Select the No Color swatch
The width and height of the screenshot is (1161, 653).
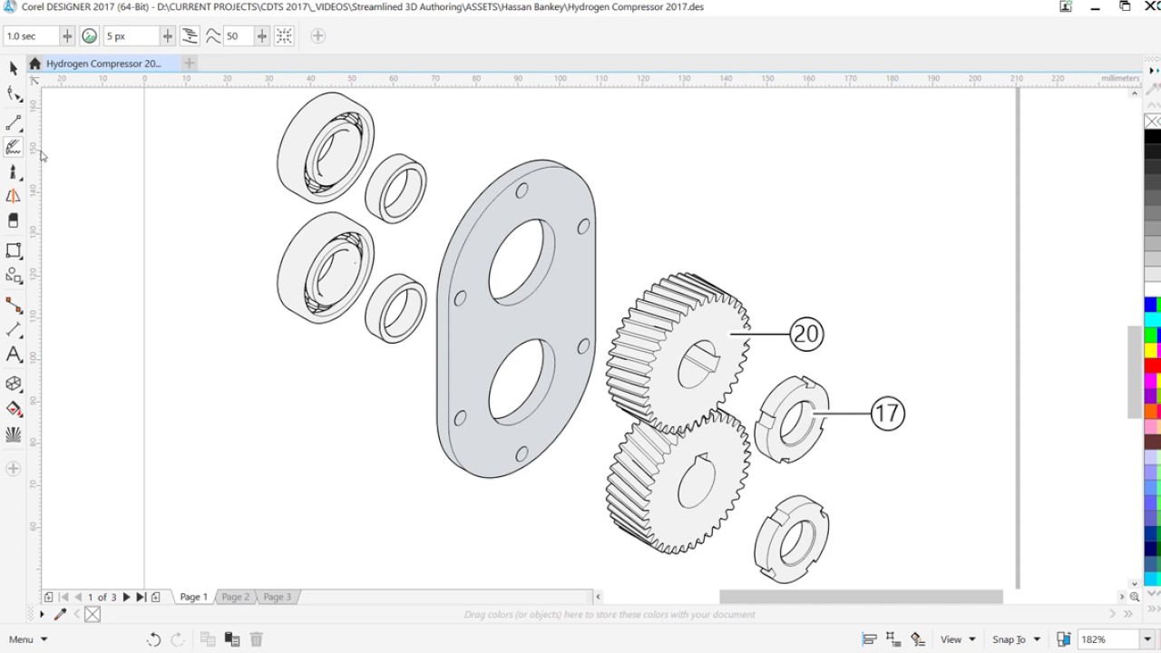tap(93, 614)
